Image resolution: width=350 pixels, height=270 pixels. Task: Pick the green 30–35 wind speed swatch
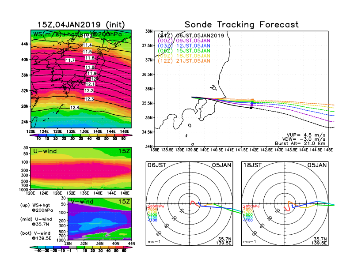point(76,135)
